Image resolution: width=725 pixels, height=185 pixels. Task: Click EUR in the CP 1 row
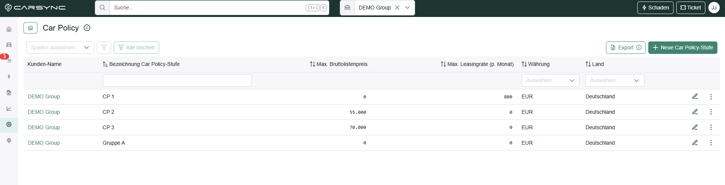pos(527,96)
